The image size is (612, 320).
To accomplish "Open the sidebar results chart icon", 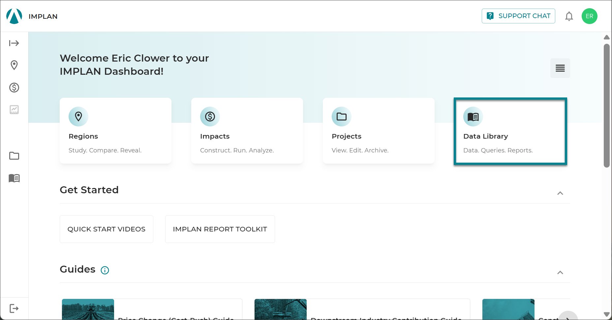I will (x=14, y=110).
